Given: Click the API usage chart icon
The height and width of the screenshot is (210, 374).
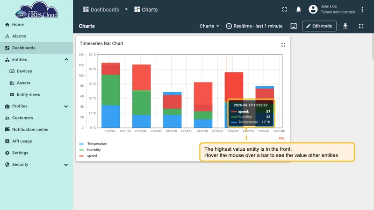Looking at the screenshot, I should coord(7,141).
